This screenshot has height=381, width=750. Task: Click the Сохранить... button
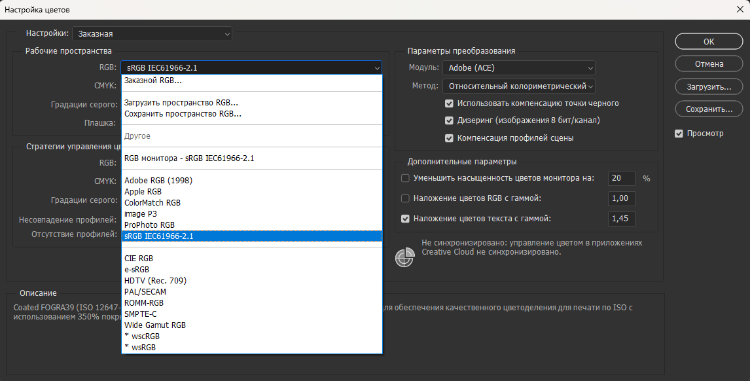click(x=709, y=109)
